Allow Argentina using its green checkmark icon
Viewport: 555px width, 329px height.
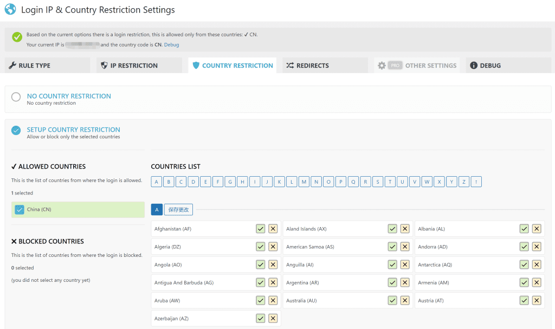(392, 282)
